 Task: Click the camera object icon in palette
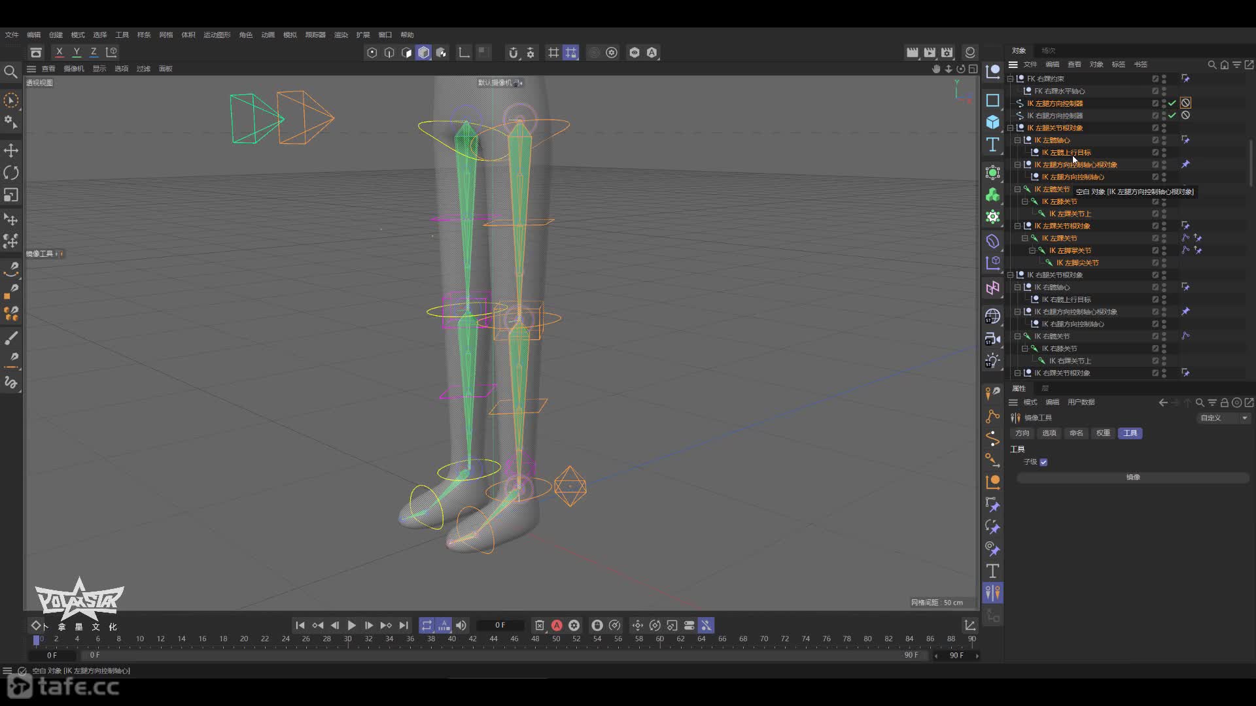[x=992, y=339]
